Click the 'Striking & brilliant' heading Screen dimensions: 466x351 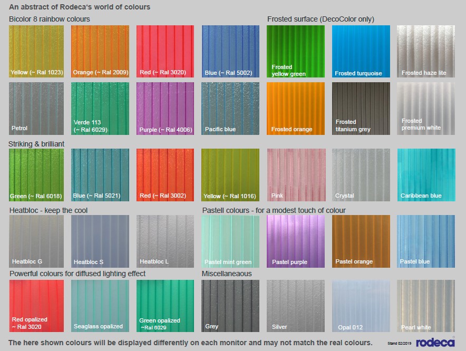tap(36, 144)
